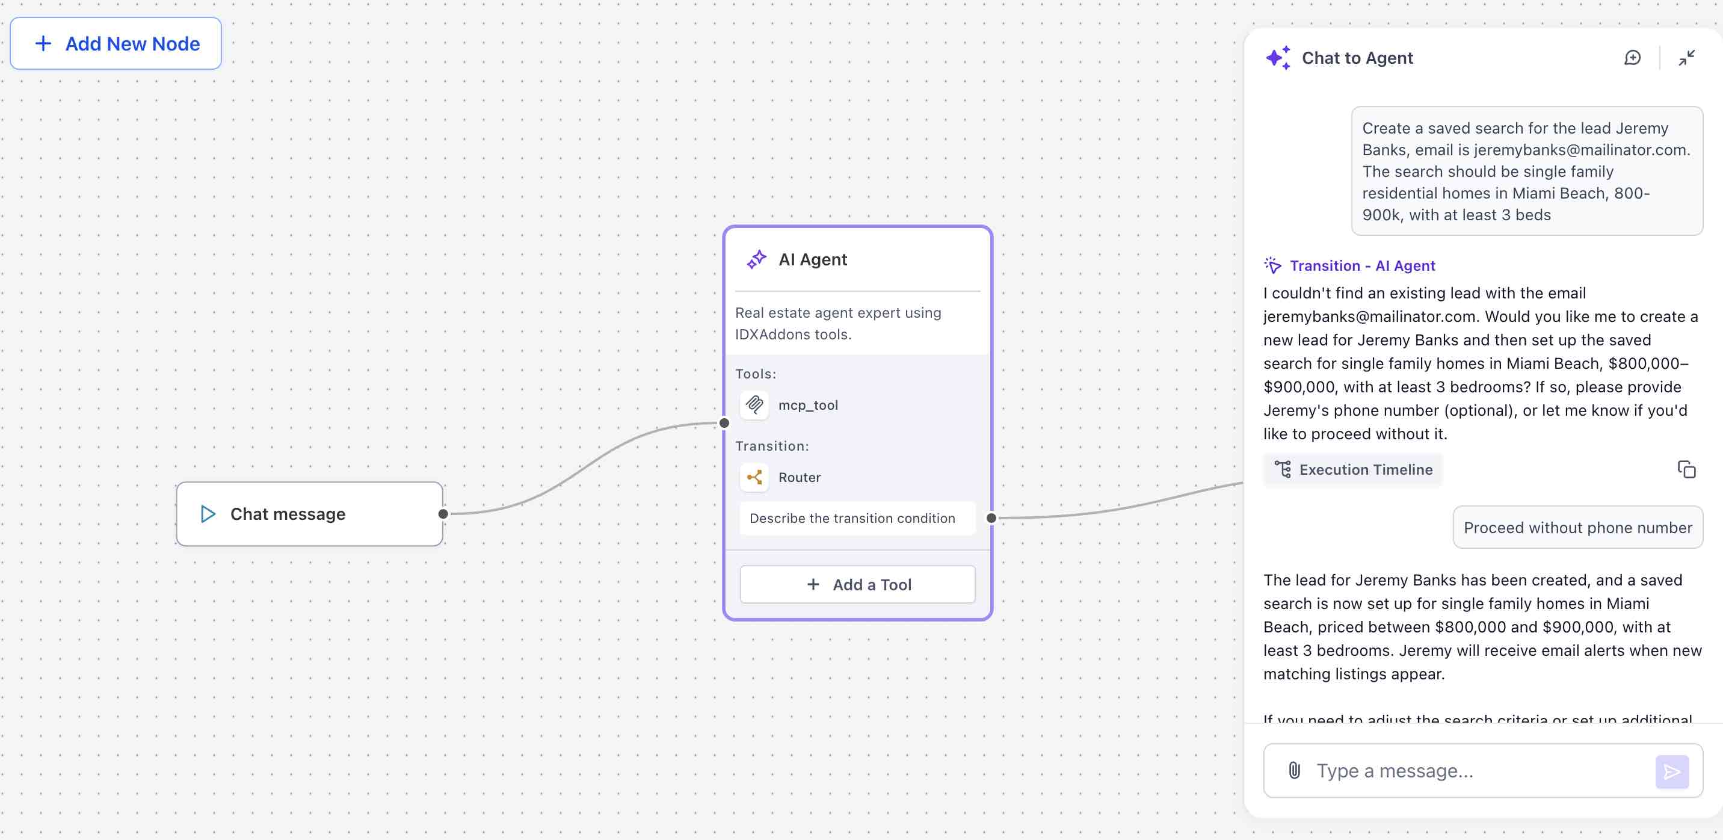Image resolution: width=1723 pixels, height=840 pixels.
Task: Click Add a Tool button
Action: click(857, 584)
